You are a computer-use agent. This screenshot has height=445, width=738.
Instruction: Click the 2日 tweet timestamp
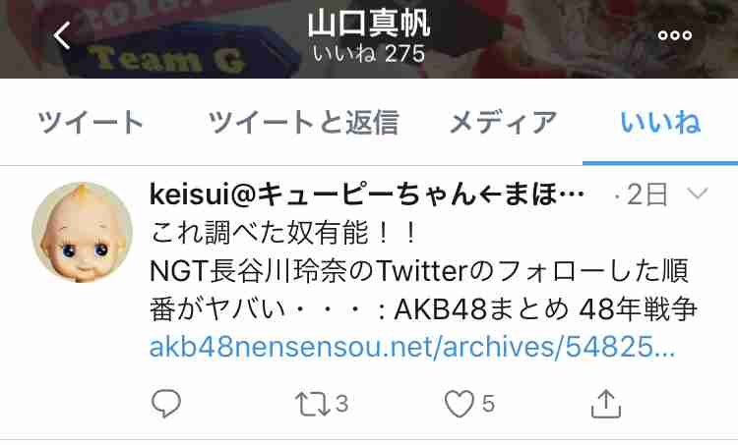[647, 194]
